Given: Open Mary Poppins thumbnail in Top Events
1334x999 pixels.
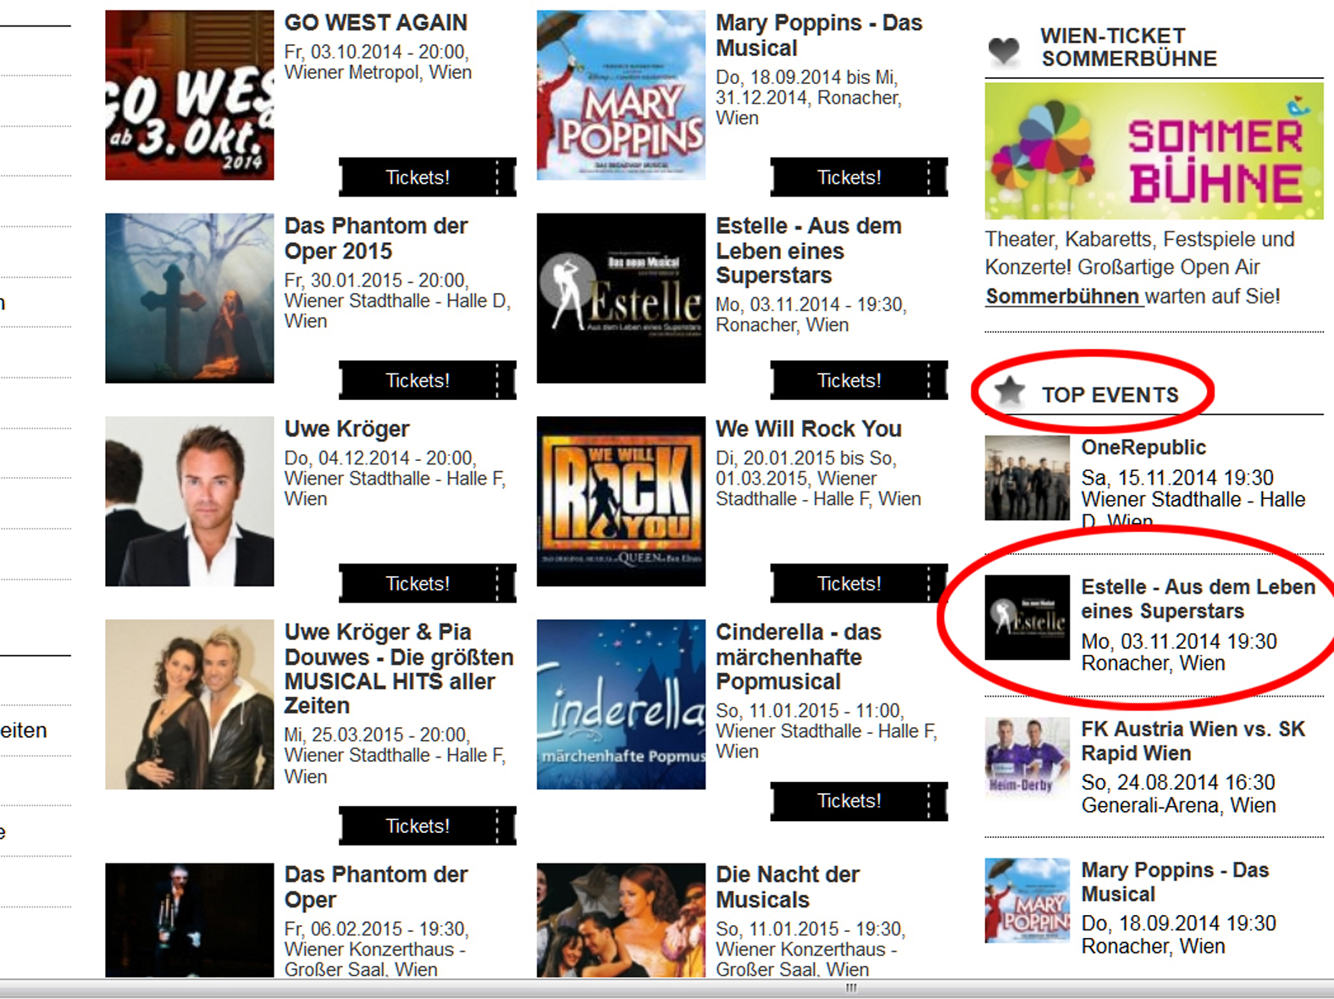Looking at the screenshot, I should (1027, 901).
